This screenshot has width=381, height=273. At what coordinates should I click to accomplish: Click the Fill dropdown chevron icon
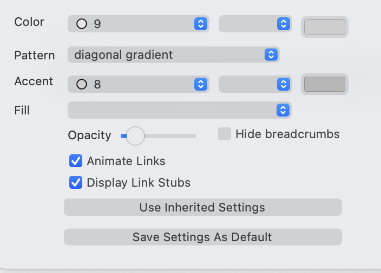pos(283,110)
